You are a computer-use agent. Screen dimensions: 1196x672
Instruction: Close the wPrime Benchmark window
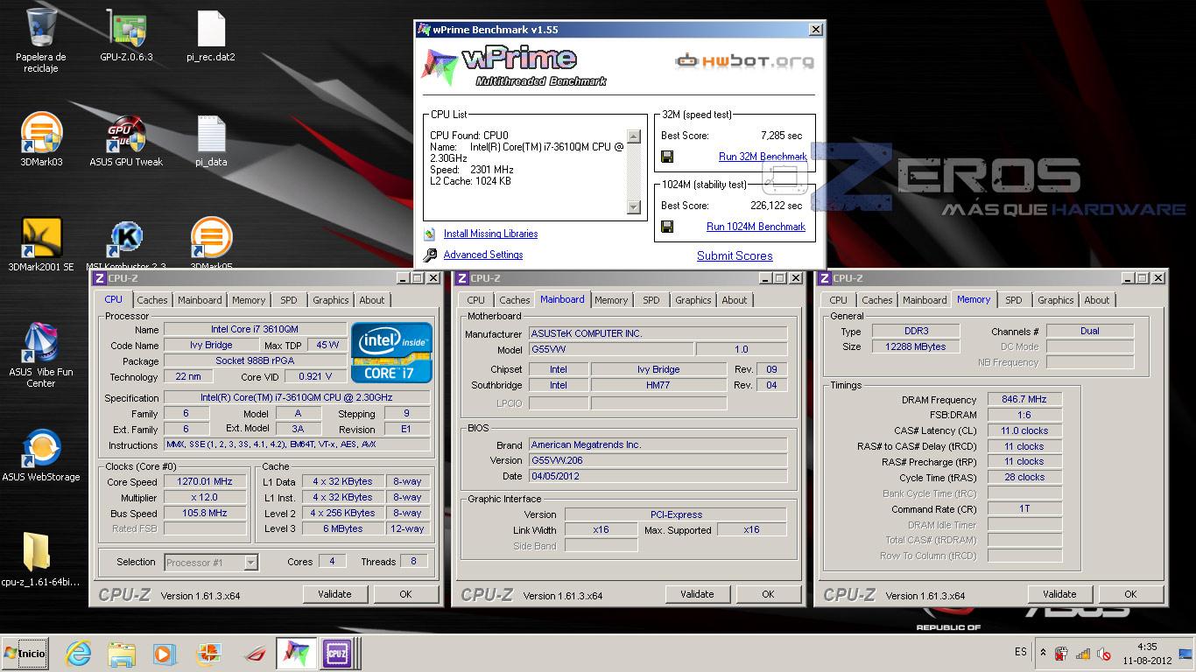point(815,30)
